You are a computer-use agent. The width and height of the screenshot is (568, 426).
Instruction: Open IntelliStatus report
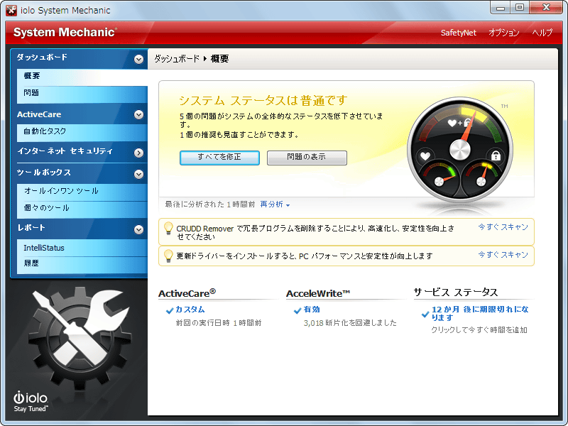(x=82, y=248)
